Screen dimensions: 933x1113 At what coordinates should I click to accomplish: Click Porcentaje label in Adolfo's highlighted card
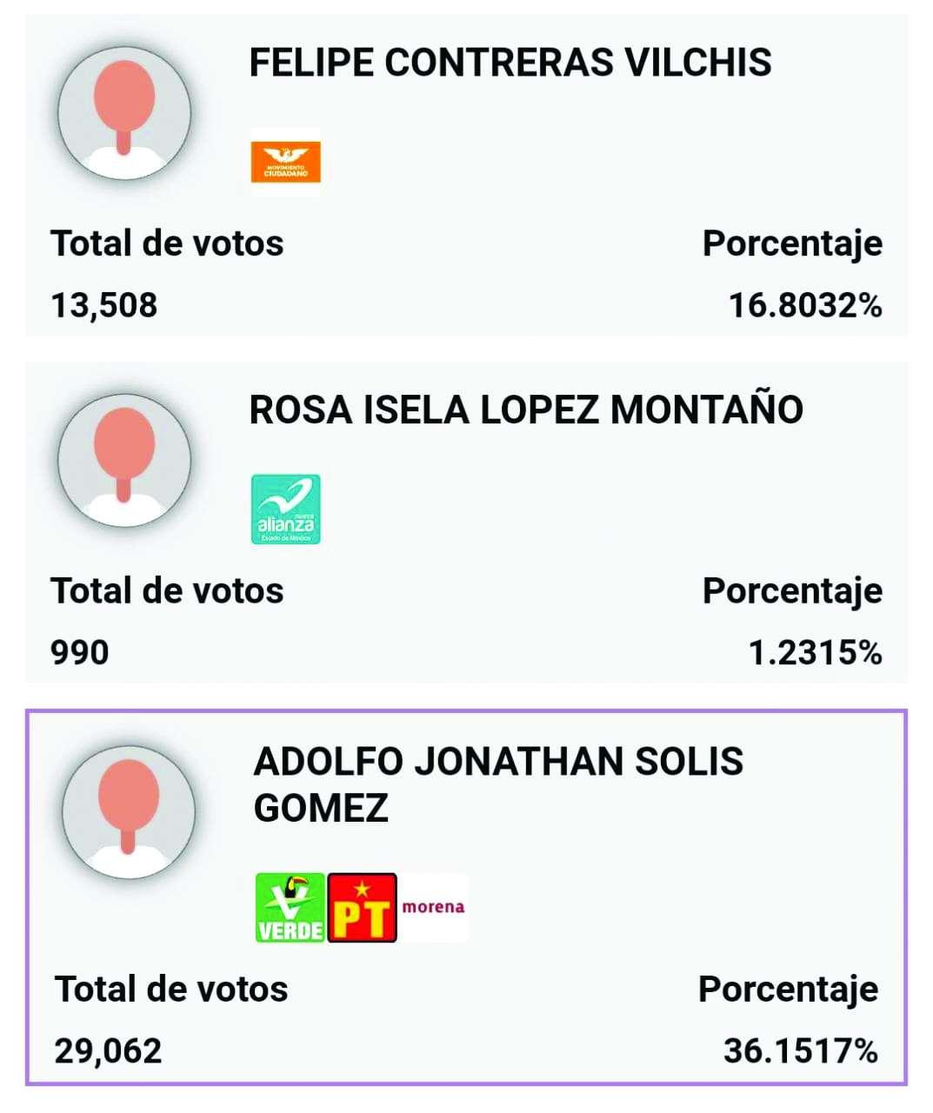[788, 990]
